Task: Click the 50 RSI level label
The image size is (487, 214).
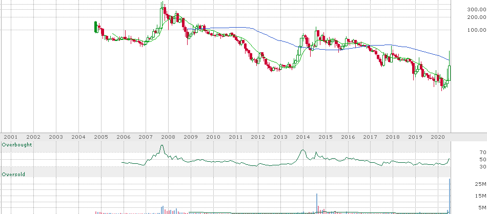Action: (x=483, y=159)
